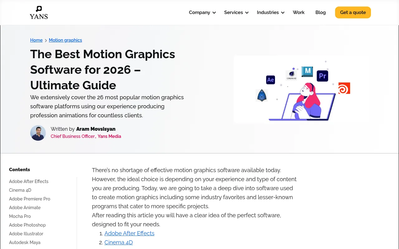399x249 pixels.
Task: Click the Houdini spiral icon in hero image
Action: coord(344,88)
